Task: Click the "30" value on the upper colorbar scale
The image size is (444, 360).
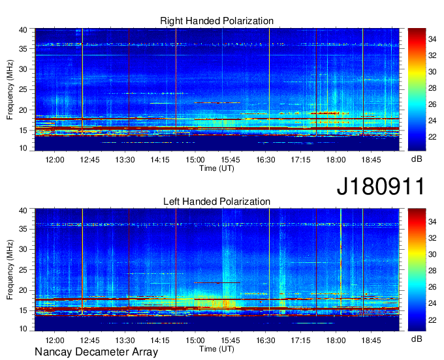Action: [432, 72]
